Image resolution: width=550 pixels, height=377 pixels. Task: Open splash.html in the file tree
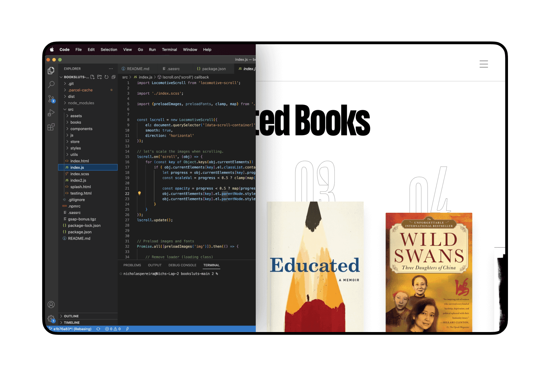[x=88, y=187]
